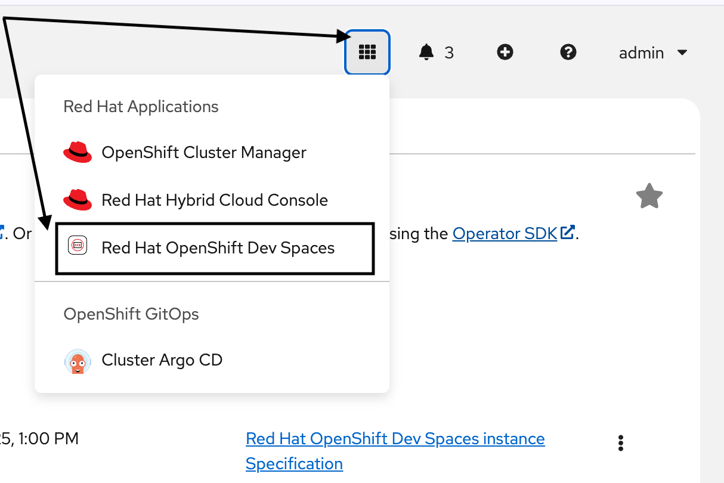Click the Dev Spaces application icon
Screen dimensions: 724x483
tap(78, 244)
